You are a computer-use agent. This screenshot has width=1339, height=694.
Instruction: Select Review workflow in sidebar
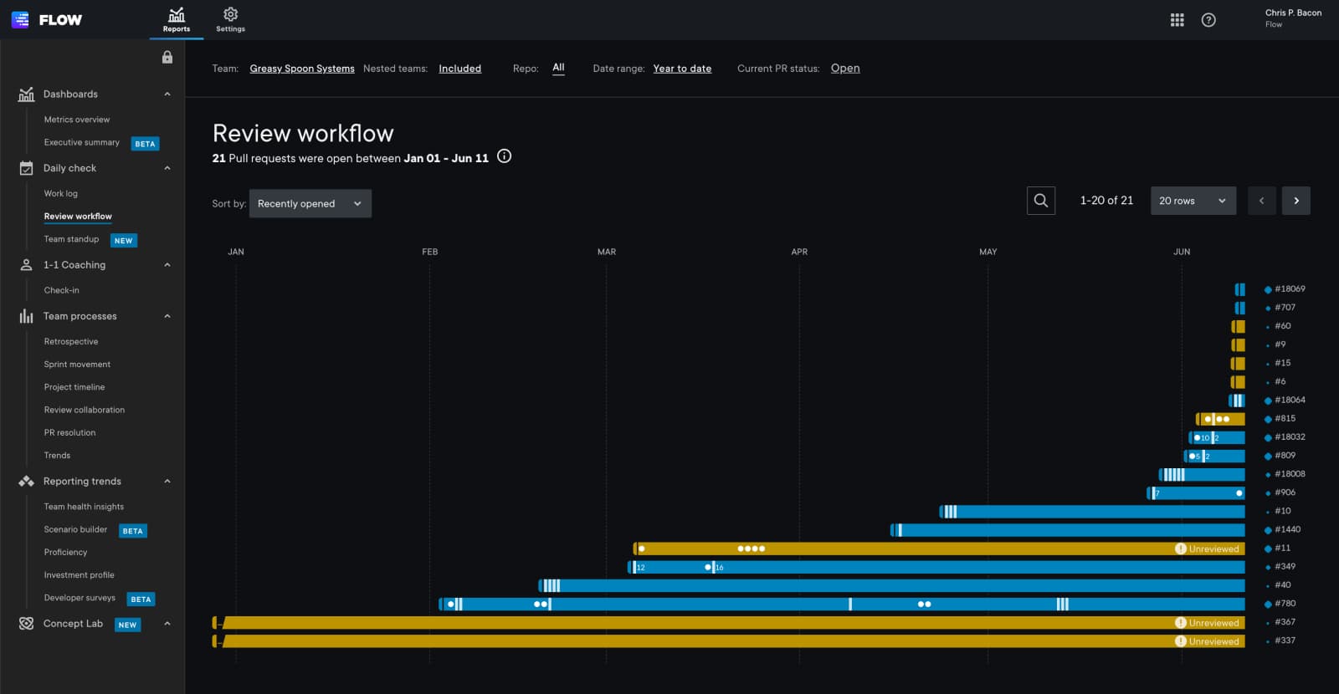78,217
